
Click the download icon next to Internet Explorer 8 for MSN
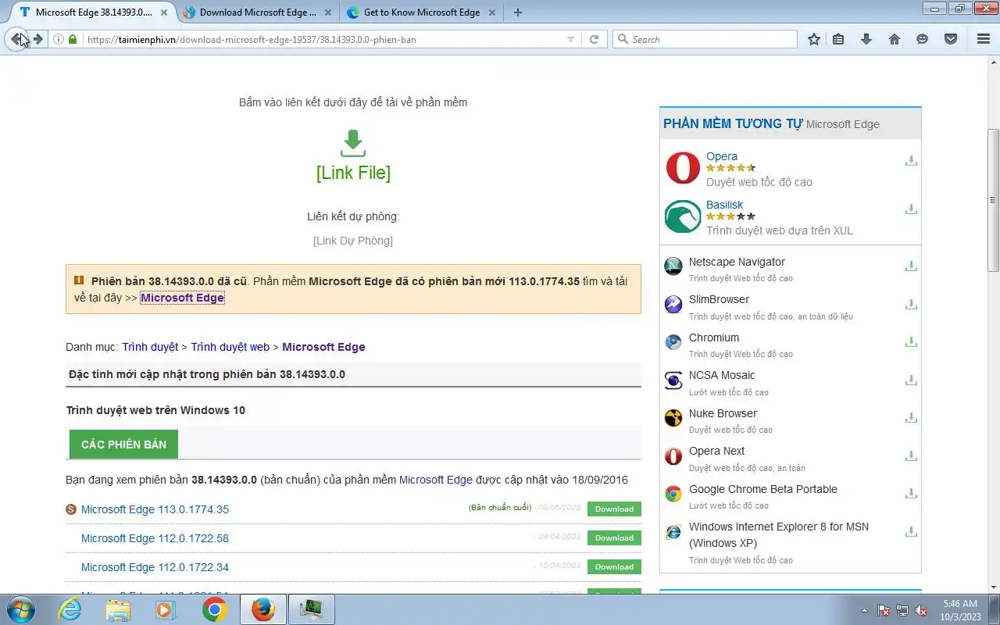pos(911,531)
